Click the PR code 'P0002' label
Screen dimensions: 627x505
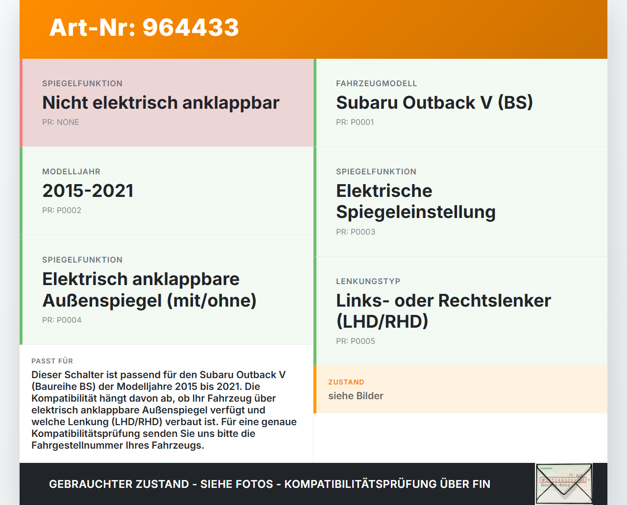[x=62, y=210]
